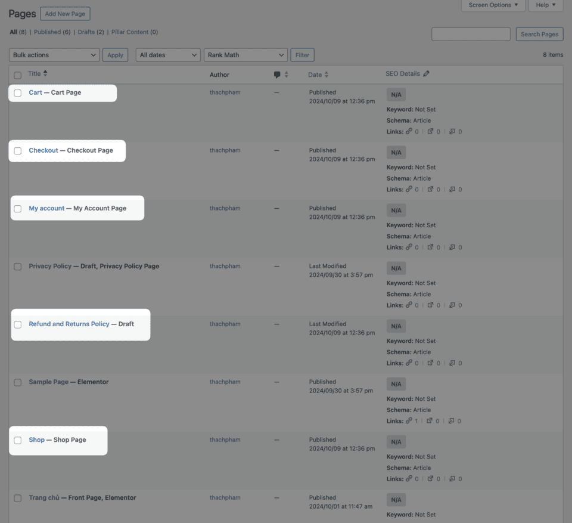This screenshot has width=572, height=523.
Task: Filter by Published pages
Action: click(x=47, y=32)
